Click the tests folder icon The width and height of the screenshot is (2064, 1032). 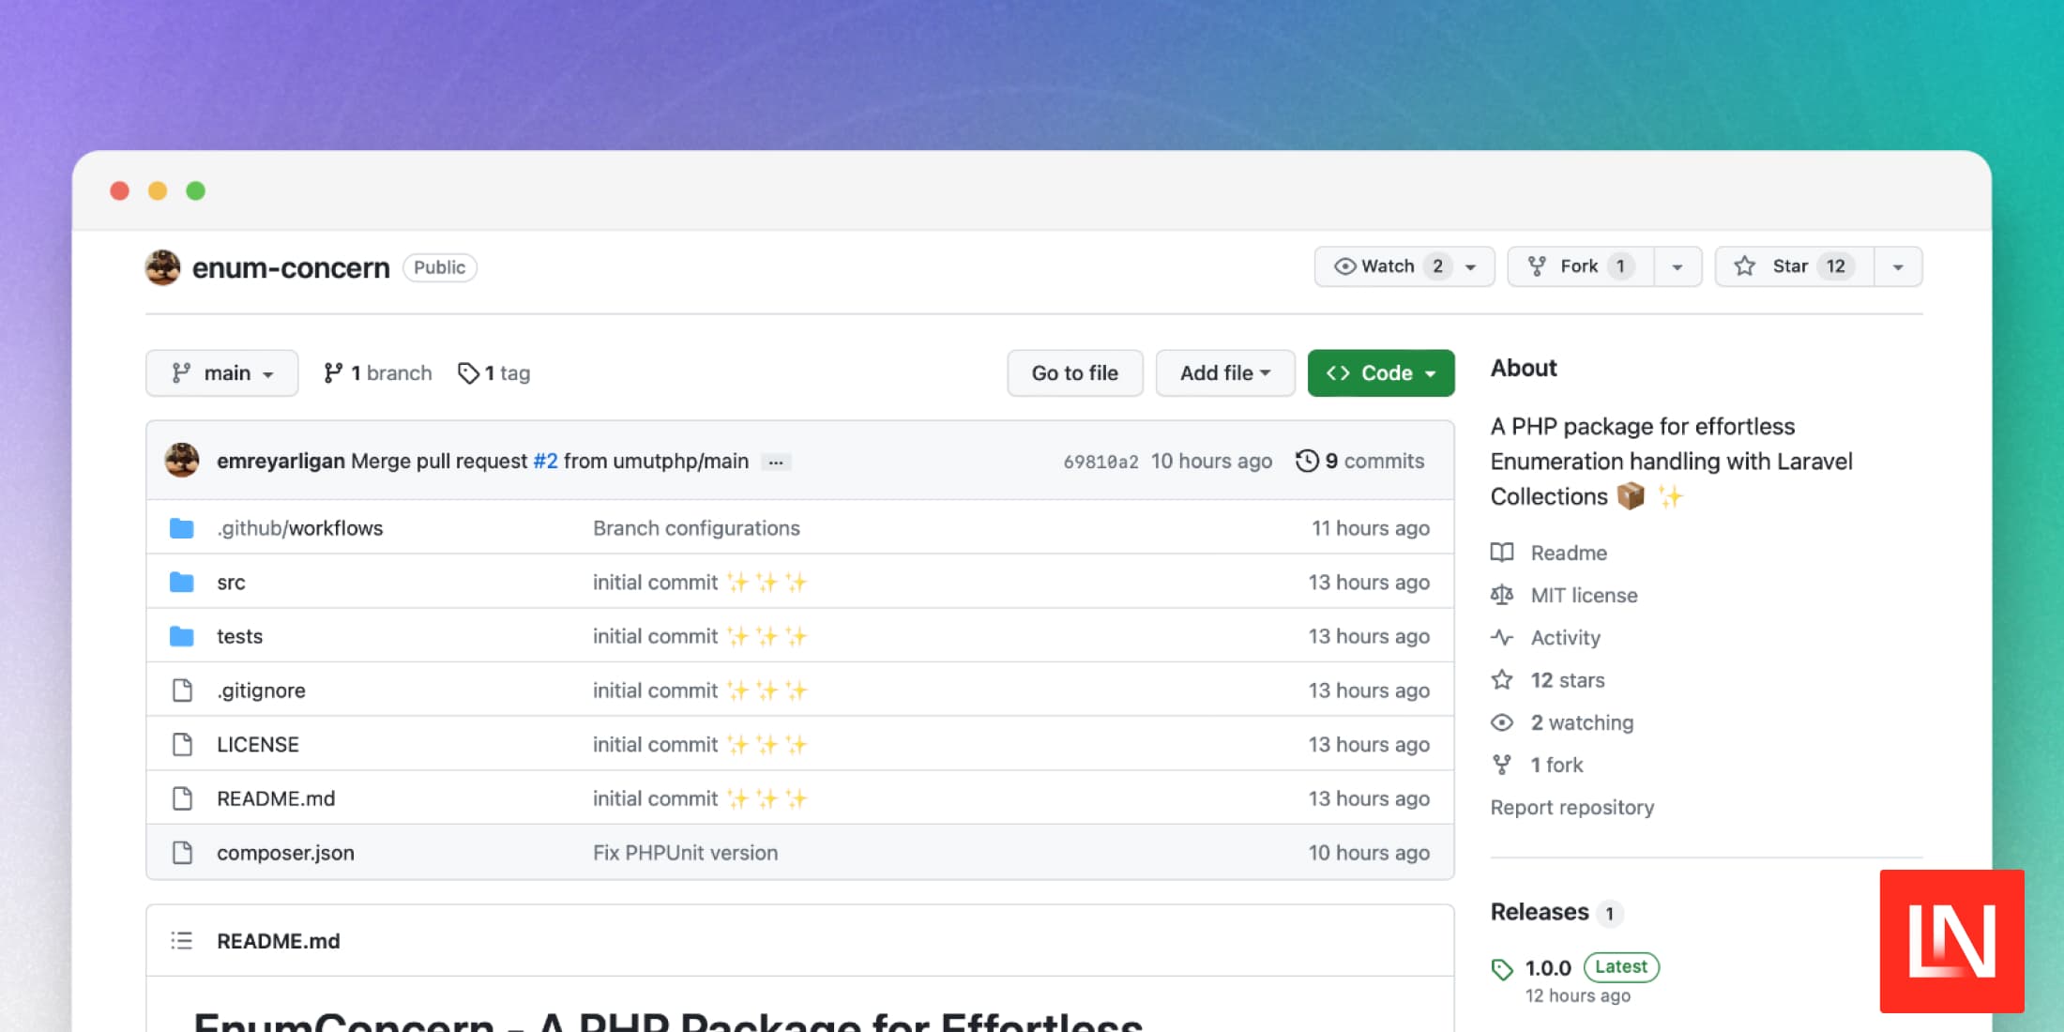coord(182,636)
